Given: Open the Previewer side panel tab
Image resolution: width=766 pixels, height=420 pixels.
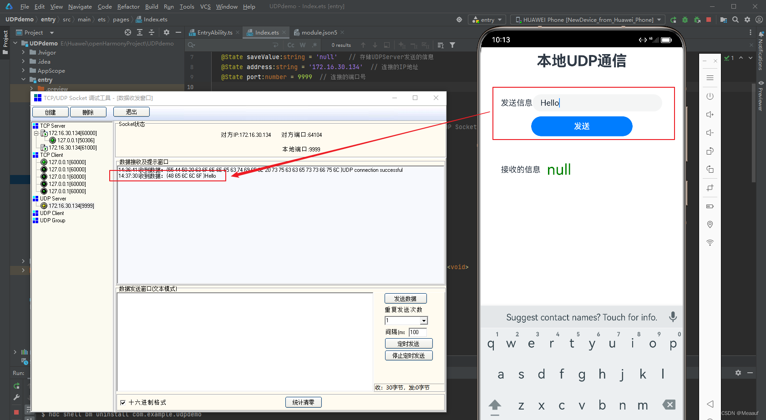Looking at the screenshot, I should click(761, 95).
